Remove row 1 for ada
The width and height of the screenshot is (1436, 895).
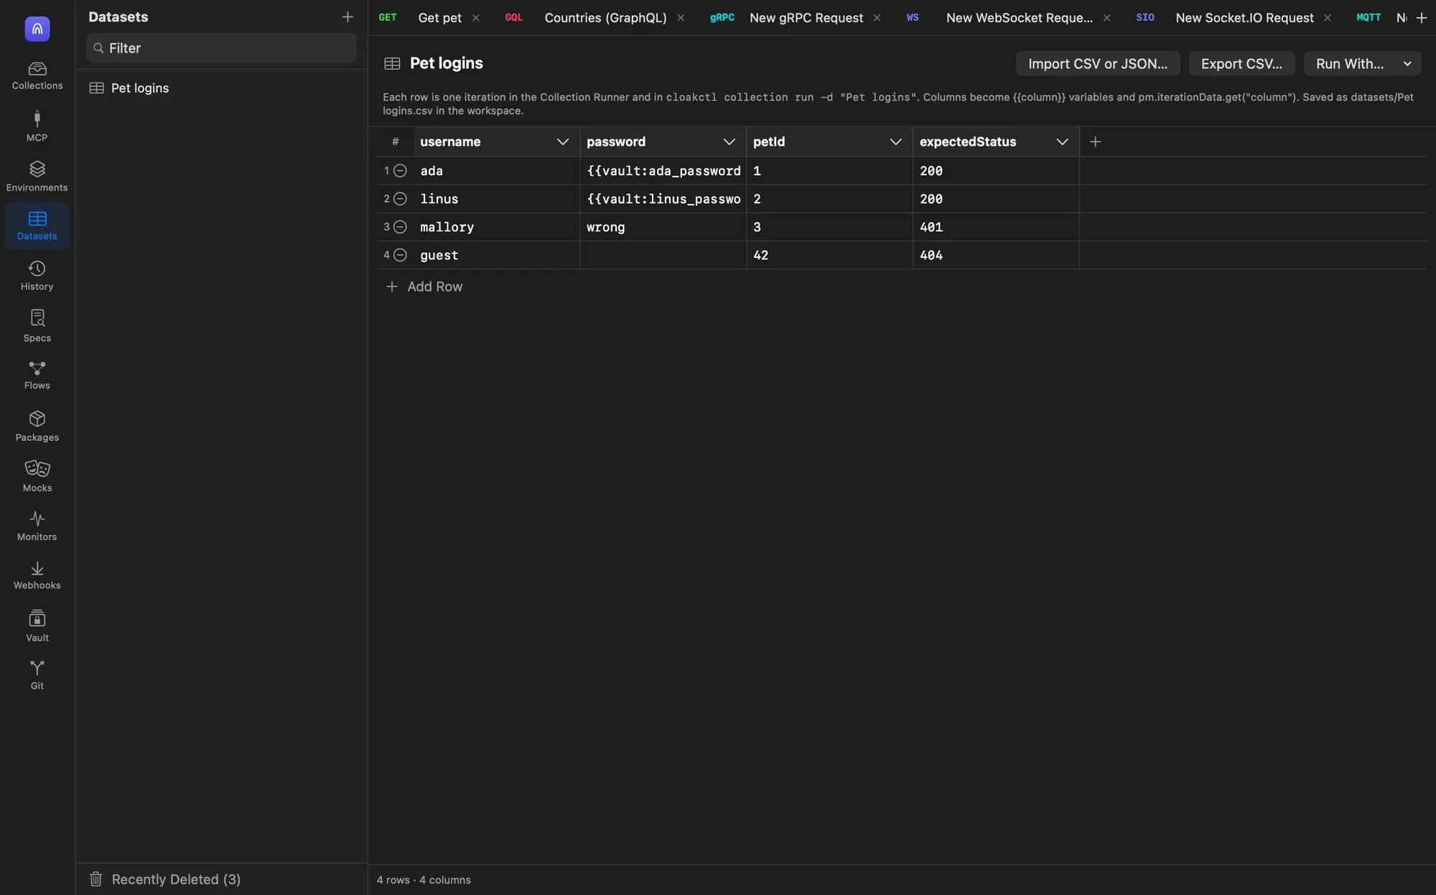click(401, 171)
